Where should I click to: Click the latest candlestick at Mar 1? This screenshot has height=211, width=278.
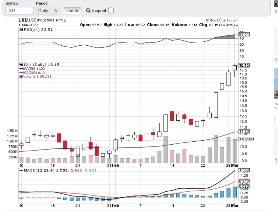point(235,71)
